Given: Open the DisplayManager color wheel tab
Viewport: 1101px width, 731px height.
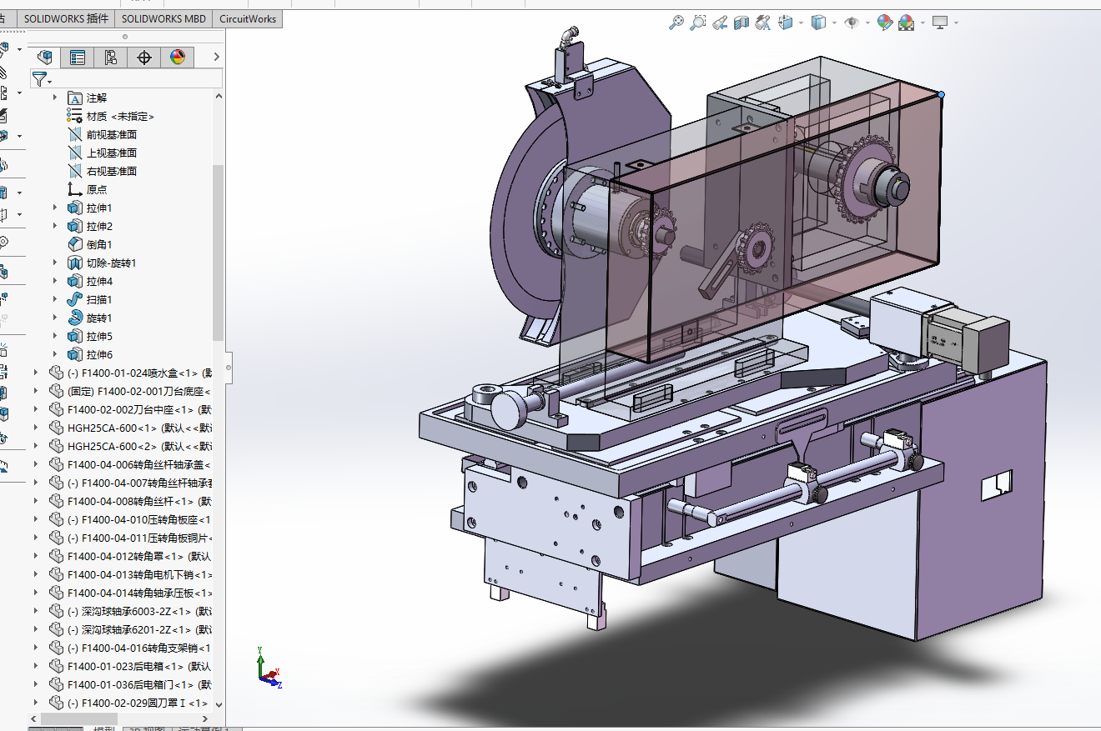Looking at the screenshot, I should click(177, 58).
